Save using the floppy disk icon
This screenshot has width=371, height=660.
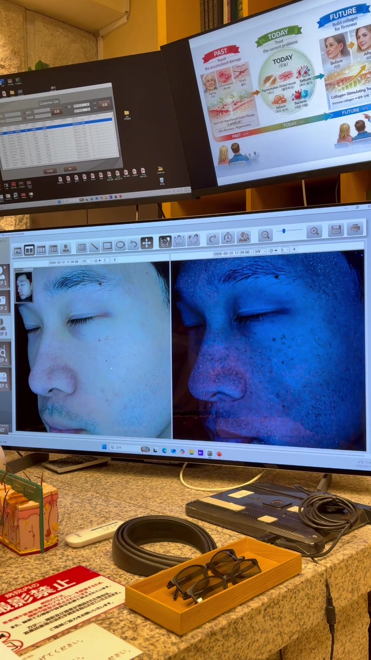336,230
